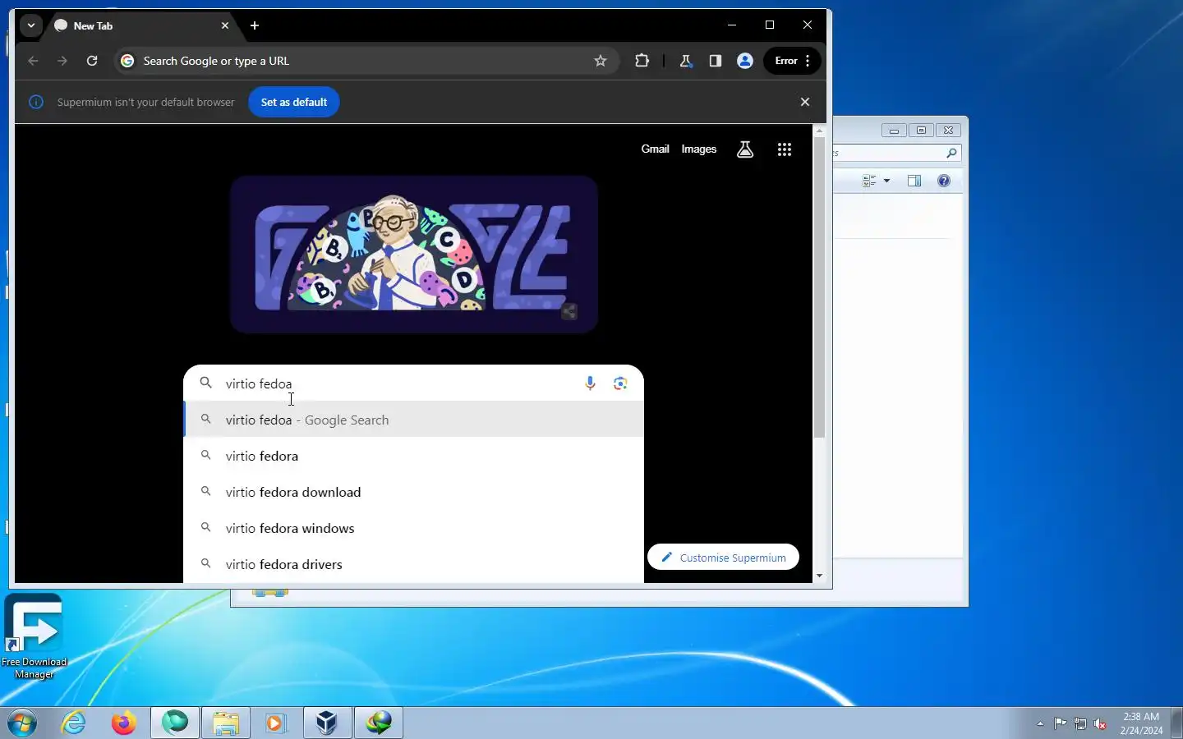The width and height of the screenshot is (1183, 739).
Task: Select suggestion virtio fedora windows
Action: 413,528
